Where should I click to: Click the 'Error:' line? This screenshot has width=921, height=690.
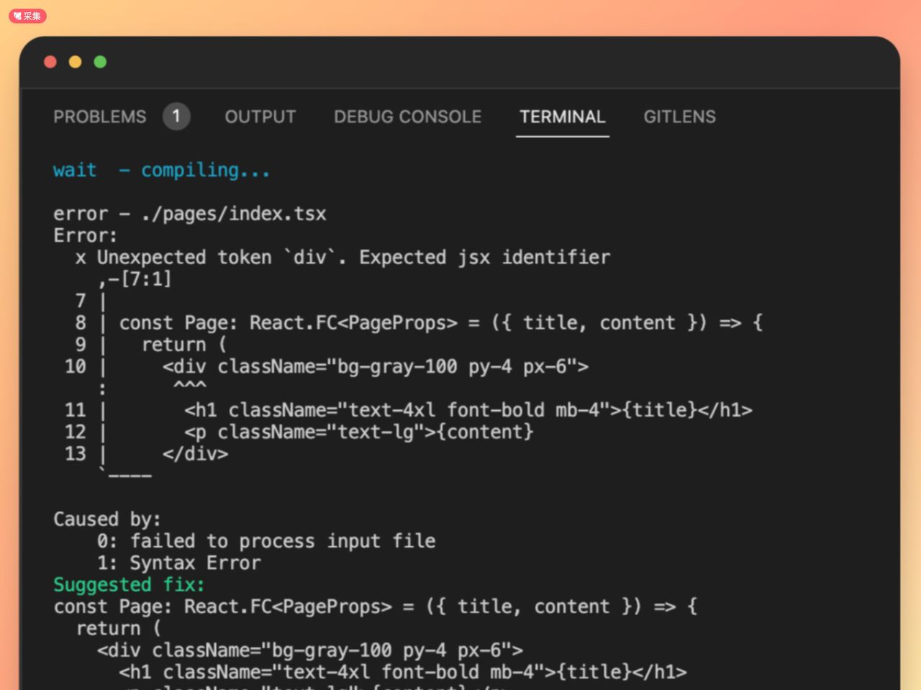point(85,235)
